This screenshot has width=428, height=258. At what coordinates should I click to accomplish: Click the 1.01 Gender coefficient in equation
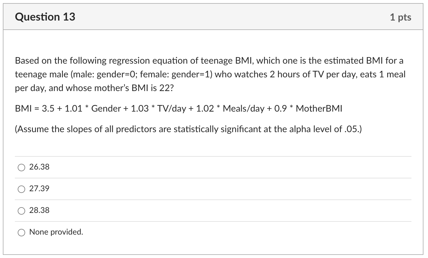(x=73, y=109)
